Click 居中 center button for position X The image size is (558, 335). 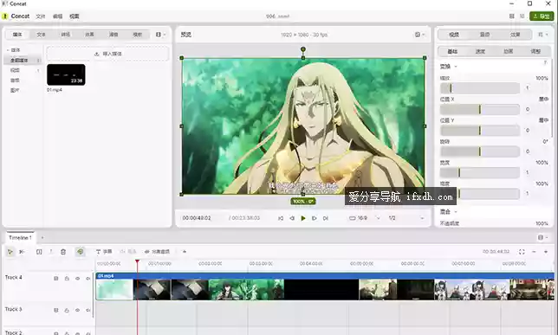[543, 100]
